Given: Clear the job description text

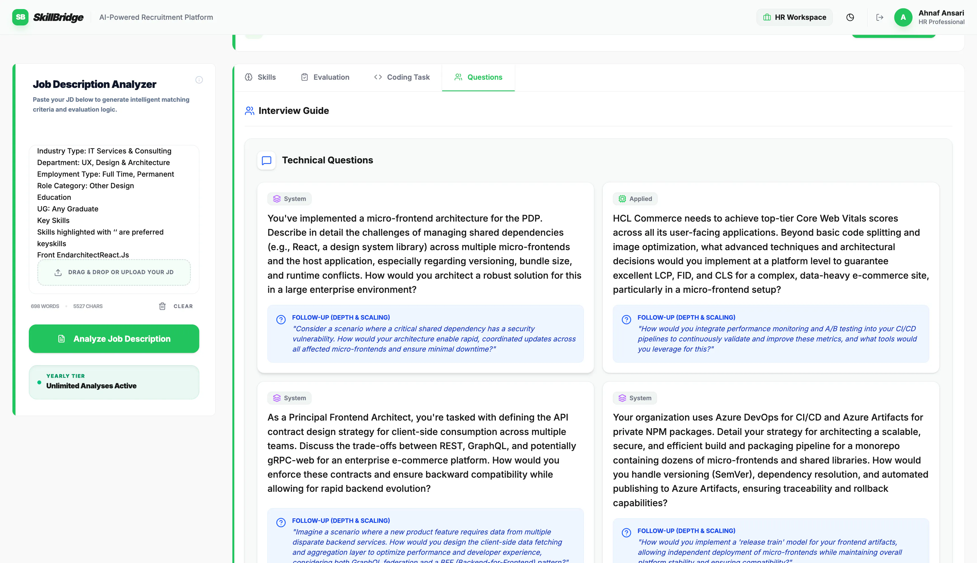Looking at the screenshot, I should (x=176, y=306).
